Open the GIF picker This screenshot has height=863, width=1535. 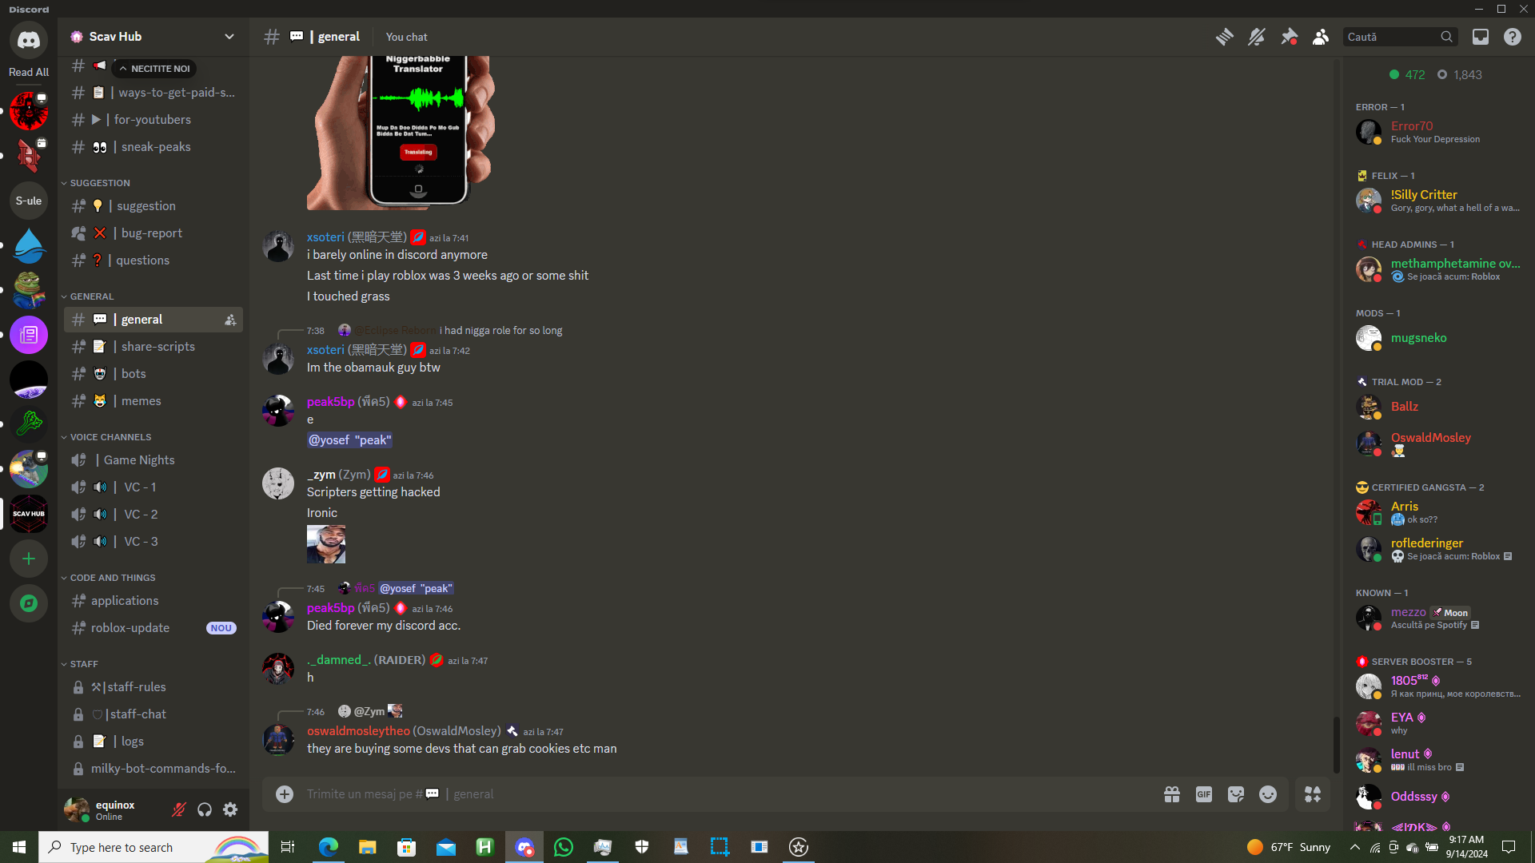click(x=1203, y=794)
